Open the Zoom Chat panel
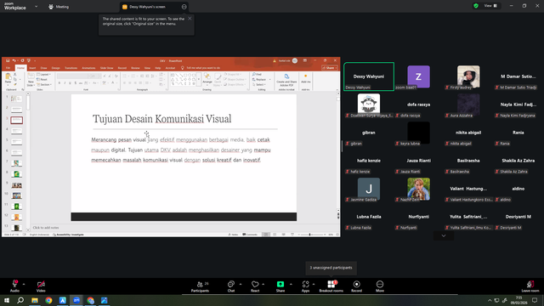Screen dimensions: 544x306 coord(230,286)
